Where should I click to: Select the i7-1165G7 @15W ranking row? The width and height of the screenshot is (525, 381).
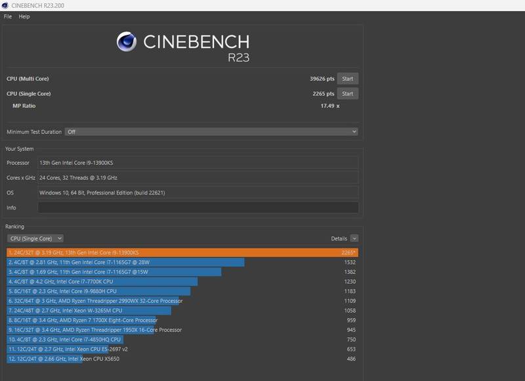pos(182,272)
